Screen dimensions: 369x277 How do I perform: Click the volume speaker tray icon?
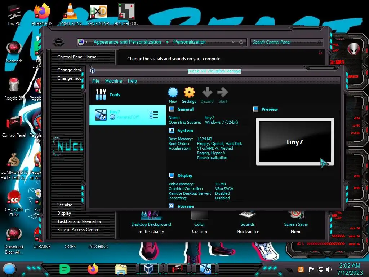pyautogui.click(x=329, y=269)
